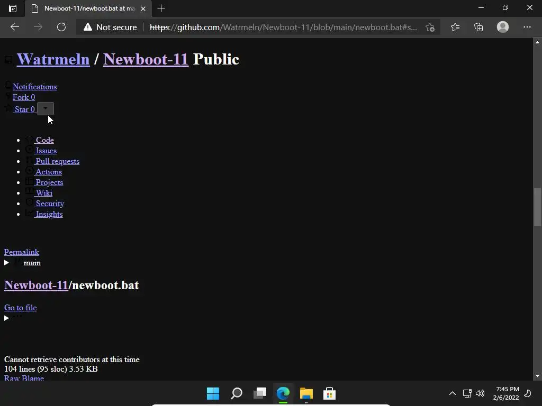Switch to the Issues tab

pos(46,151)
